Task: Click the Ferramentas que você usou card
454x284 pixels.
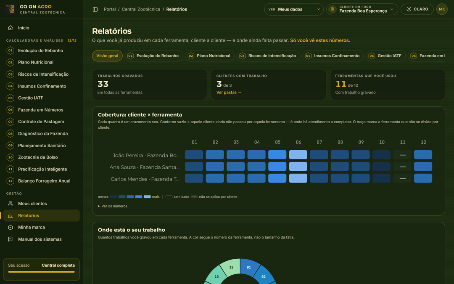Action: coord(388,85)
